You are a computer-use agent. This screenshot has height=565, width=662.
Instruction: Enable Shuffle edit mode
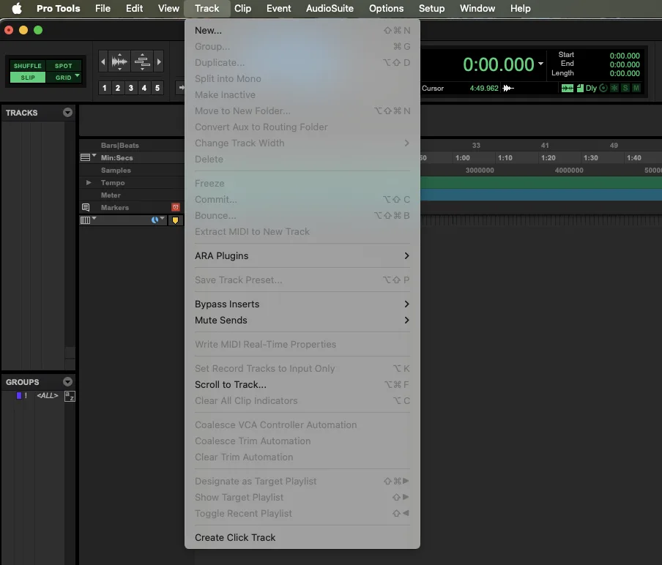pos(27,66)
